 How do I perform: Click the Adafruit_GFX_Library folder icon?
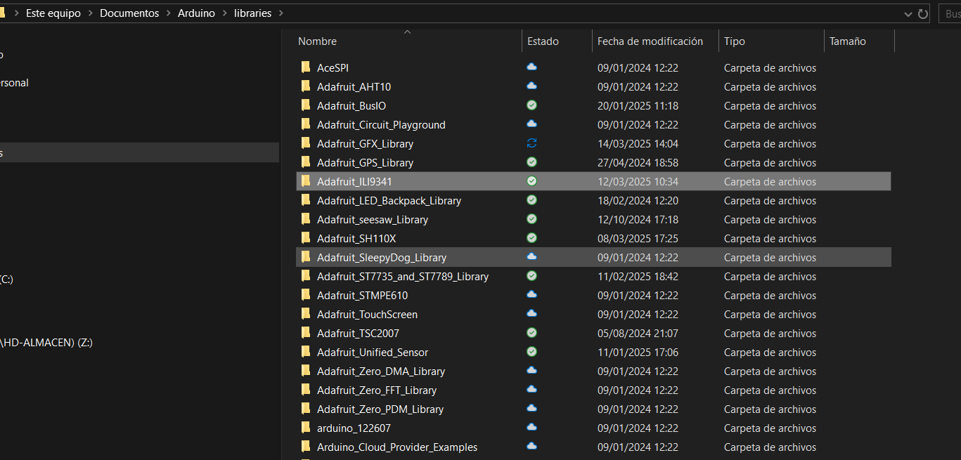pos(306,143)
